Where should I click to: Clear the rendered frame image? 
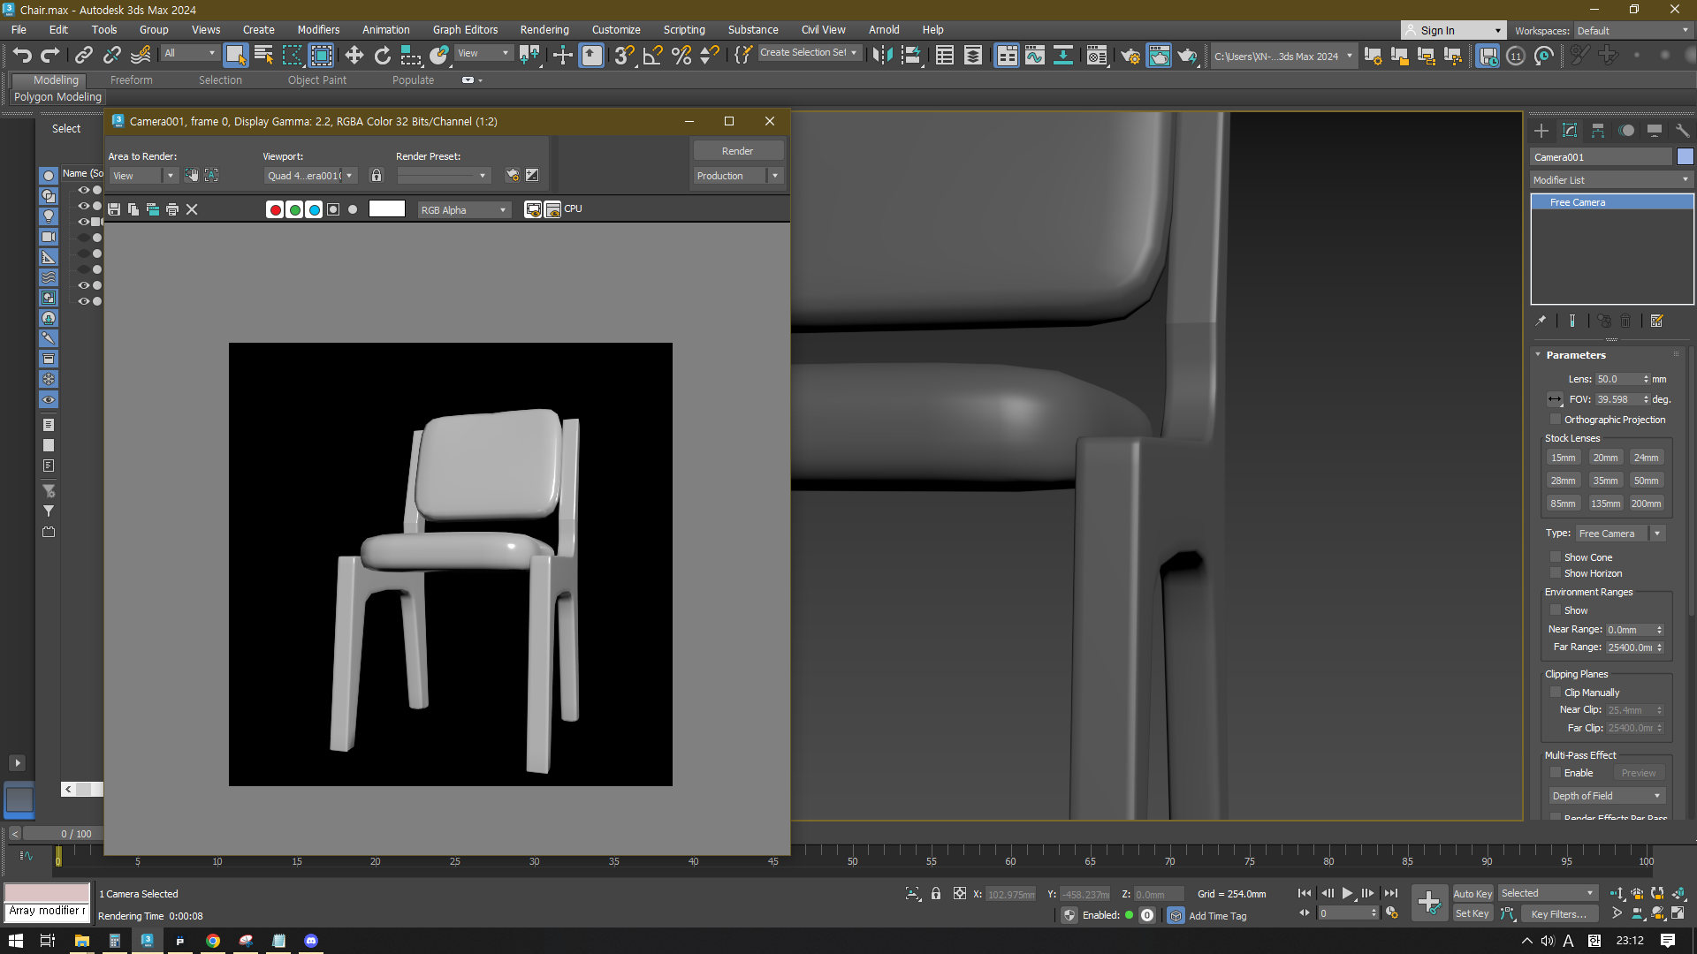click(x=192, y=209)
